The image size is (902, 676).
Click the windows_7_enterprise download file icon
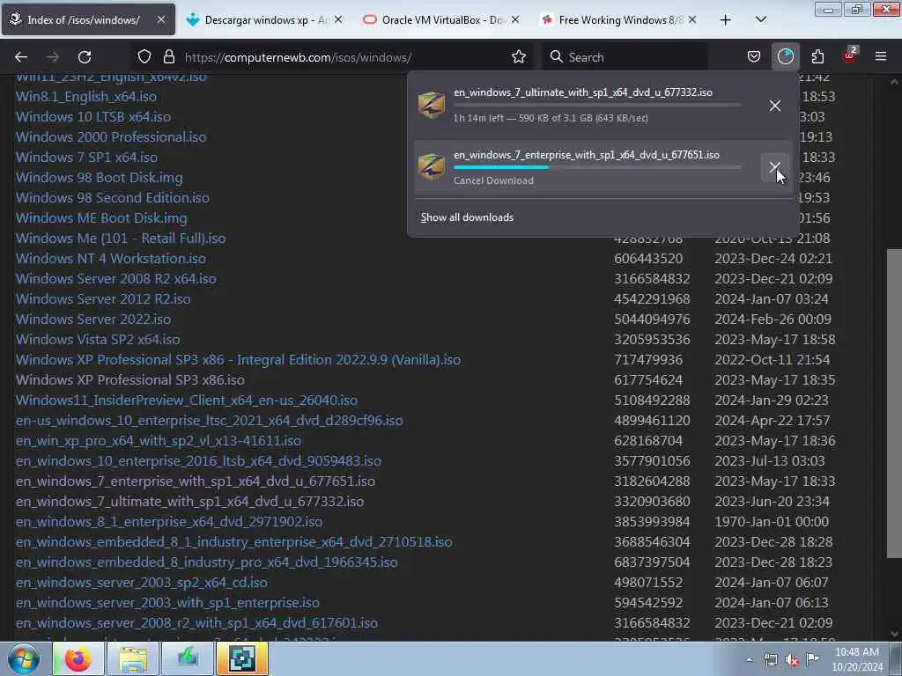click(432, 166)
